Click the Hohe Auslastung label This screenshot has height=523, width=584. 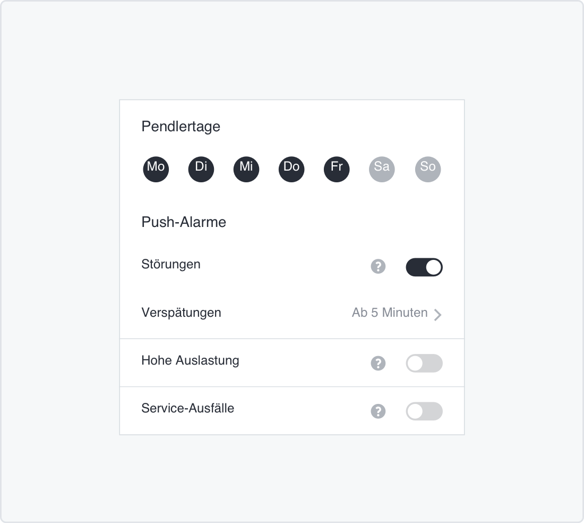point(190,360)
